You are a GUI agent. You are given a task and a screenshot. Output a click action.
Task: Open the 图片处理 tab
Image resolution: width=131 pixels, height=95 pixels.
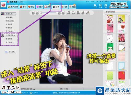(x=13, y=7)
